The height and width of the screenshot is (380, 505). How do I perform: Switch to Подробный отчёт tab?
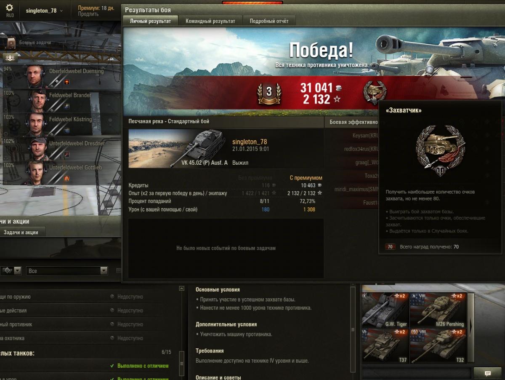[x=269, y=21]
